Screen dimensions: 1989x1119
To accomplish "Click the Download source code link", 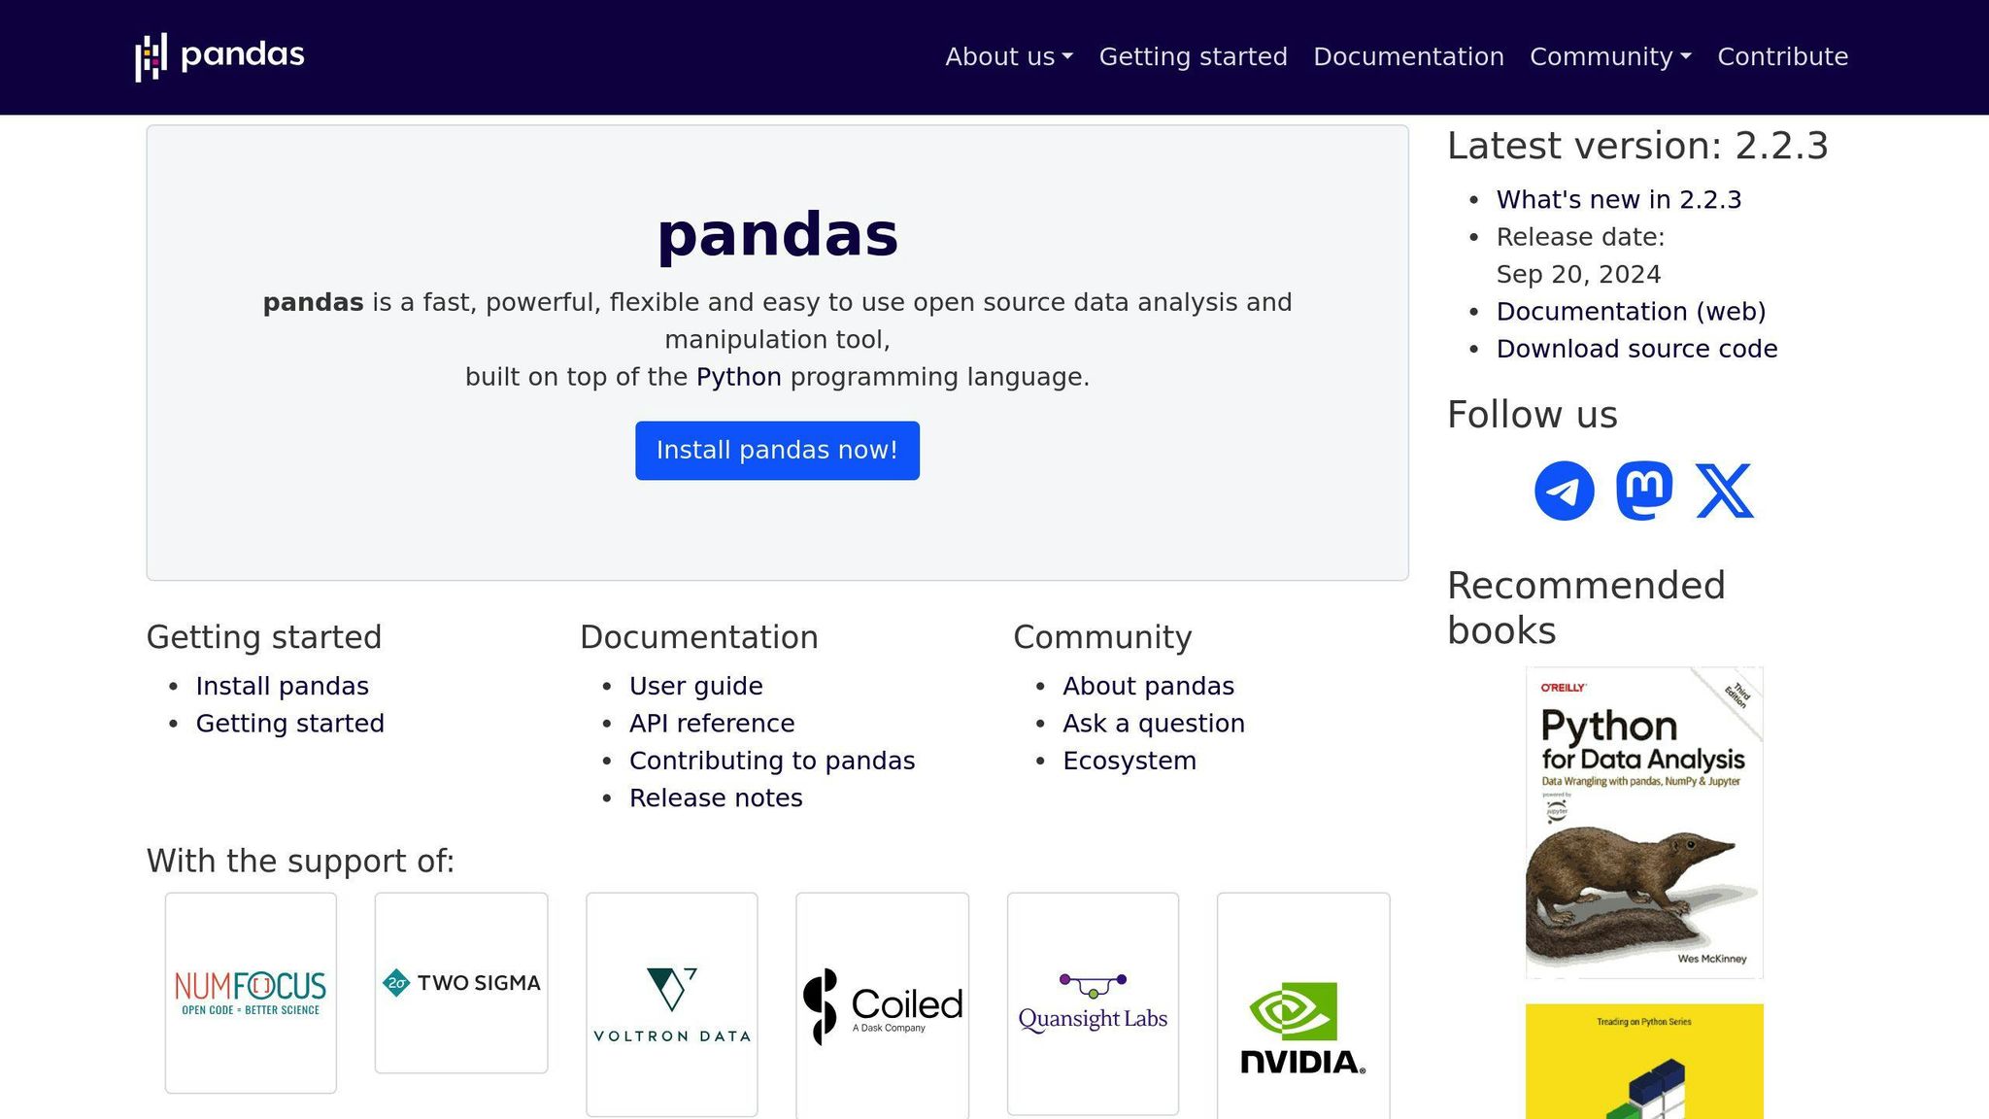I will (1637, 348).
